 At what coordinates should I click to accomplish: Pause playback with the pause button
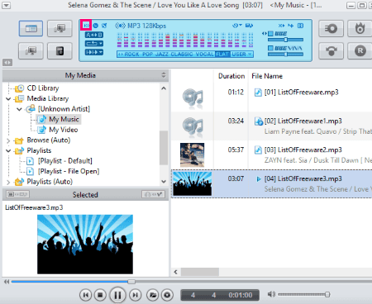pos(117,295)
